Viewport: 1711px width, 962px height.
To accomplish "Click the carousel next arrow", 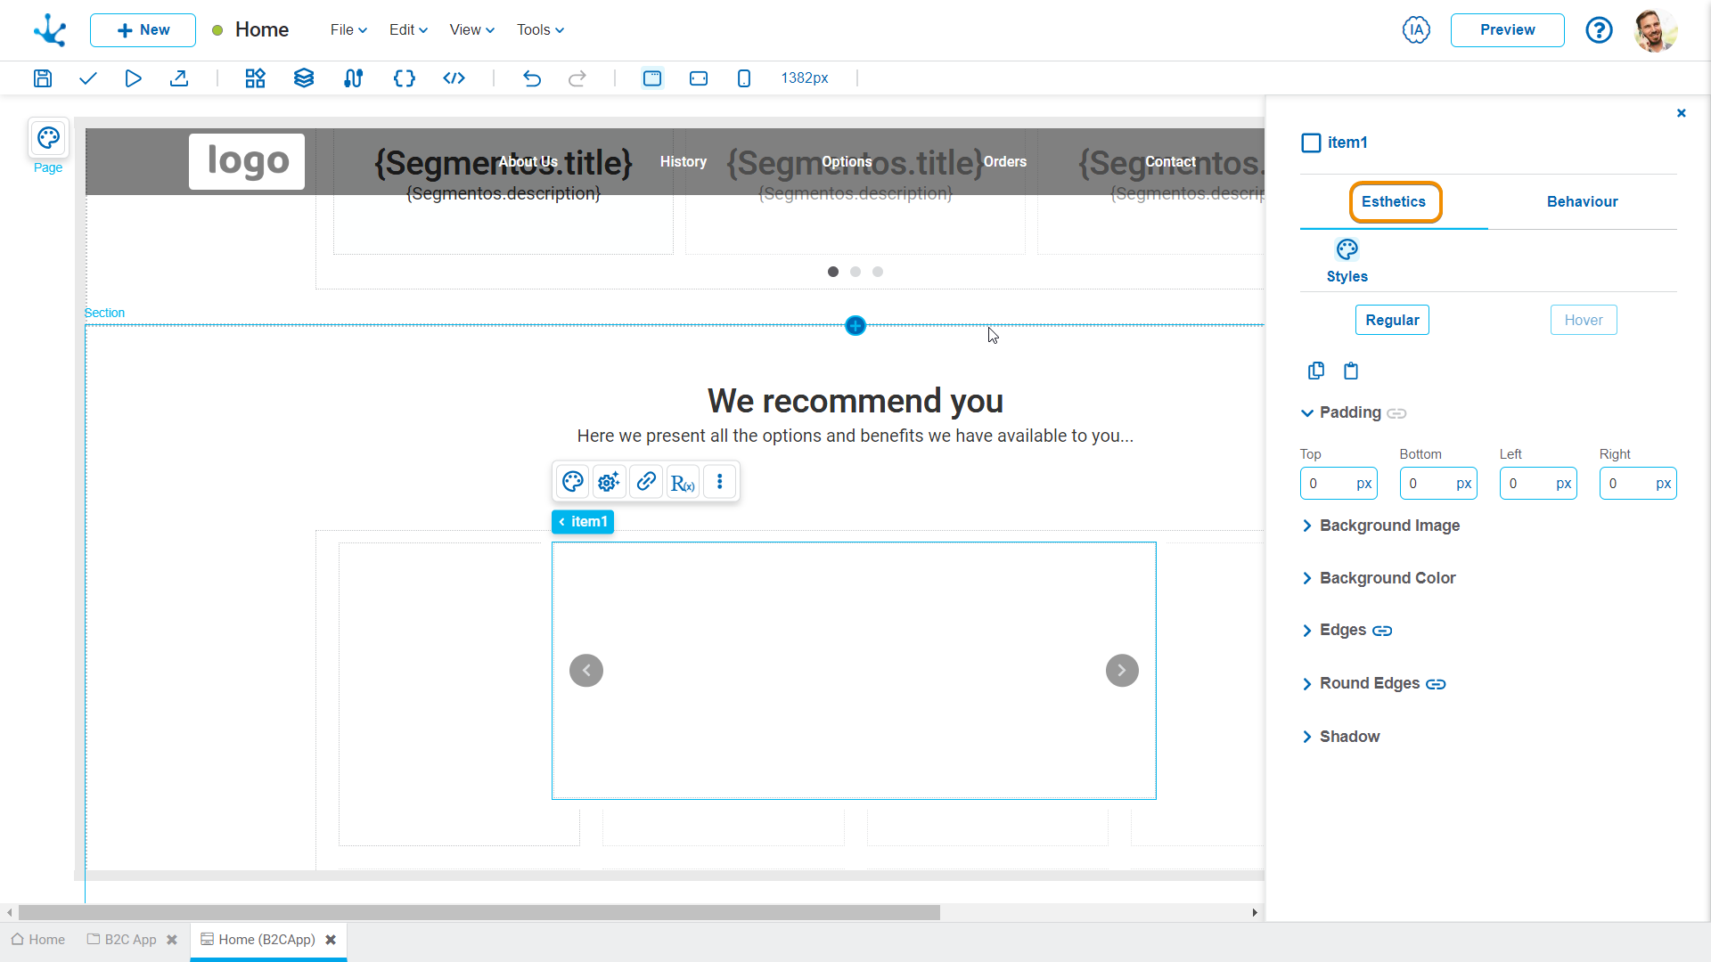I will (1122, 670).
